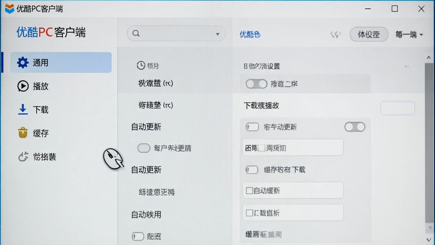This screenshot has height=245, width=435.
Task: Toggle the small switch left of 动更新
Action: point(252,127)
